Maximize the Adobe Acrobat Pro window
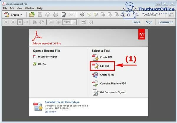 click(x=165, y=4)
